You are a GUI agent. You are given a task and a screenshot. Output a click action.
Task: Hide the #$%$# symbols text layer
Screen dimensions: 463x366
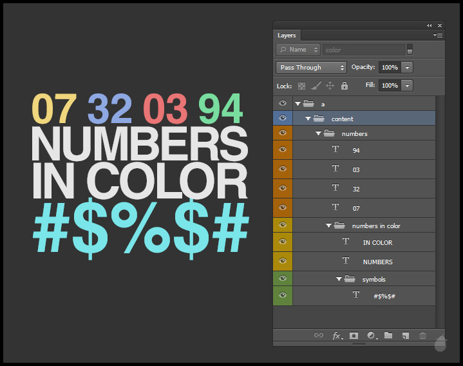coord(283,296)
